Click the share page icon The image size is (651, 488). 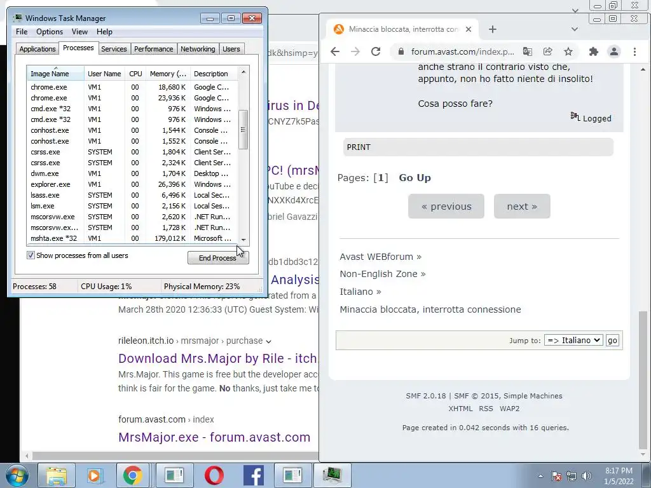tap(547, 51)
